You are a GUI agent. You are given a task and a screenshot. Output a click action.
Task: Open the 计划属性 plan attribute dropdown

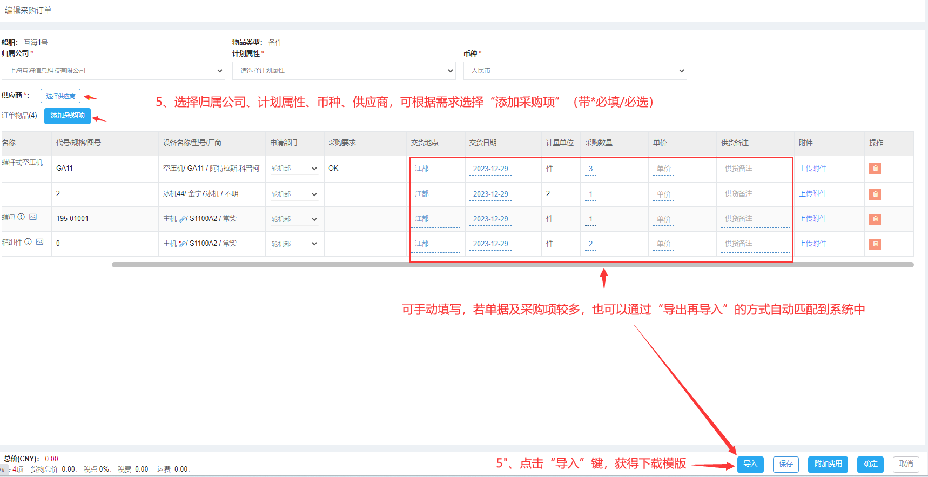(344, 71)
